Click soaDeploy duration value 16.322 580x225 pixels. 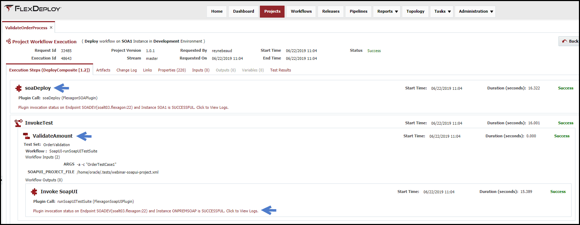[x=534, y=88]
